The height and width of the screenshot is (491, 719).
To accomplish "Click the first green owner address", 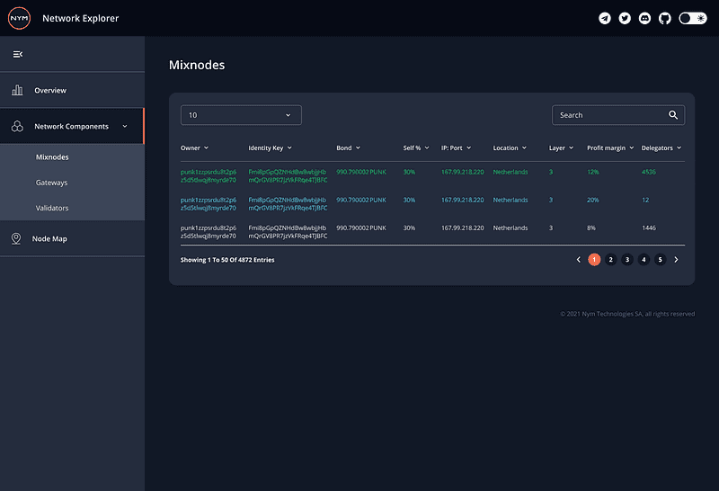I will (x=208, y=175).
